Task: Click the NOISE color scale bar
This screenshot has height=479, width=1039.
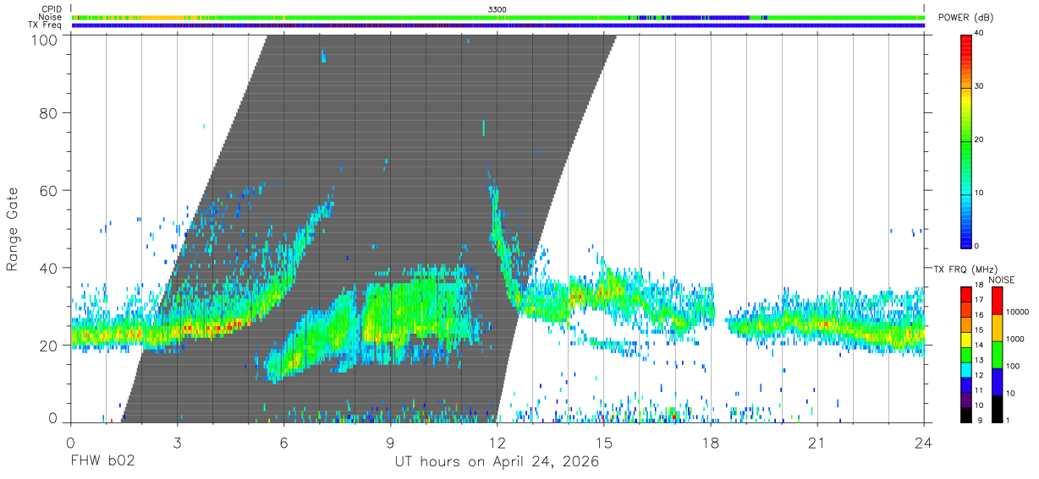Action: [997, 354]
